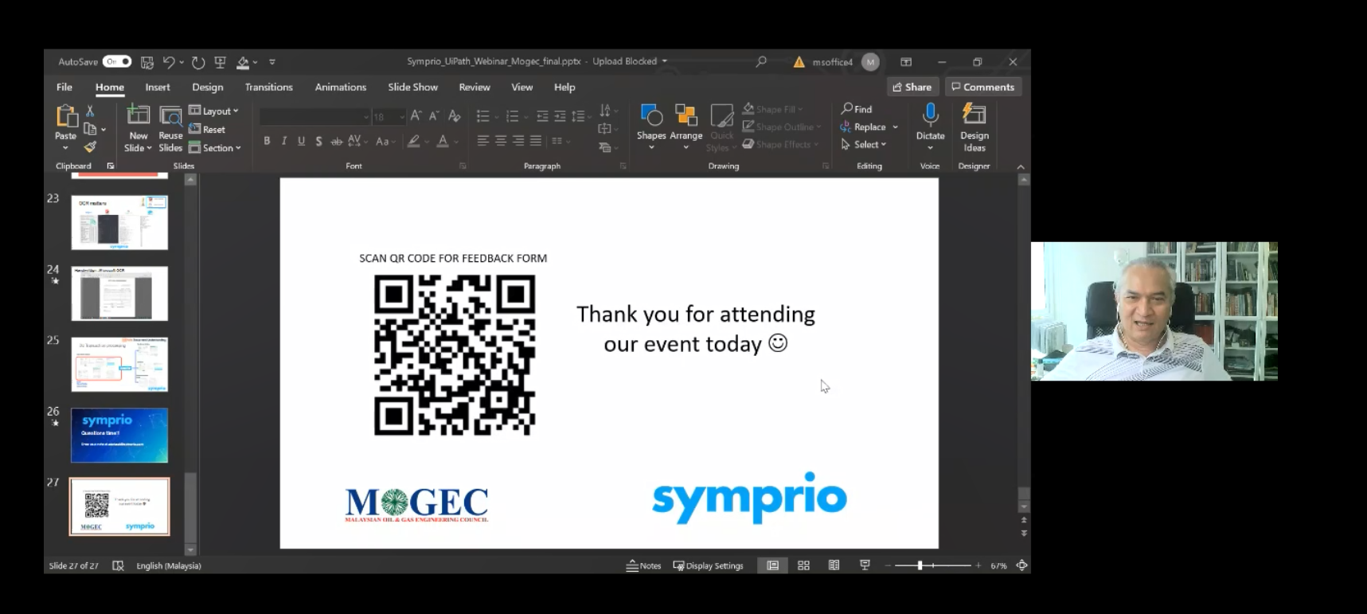Open the Comments pane button
Viewport: 1367px width, 614px height.
click(x=983, y=87)
